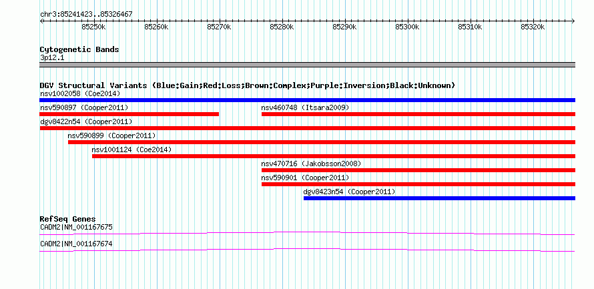This screenshot has width=594, height=289.
Task: Select the red nsv460748 loss bar
Action: 418,114
